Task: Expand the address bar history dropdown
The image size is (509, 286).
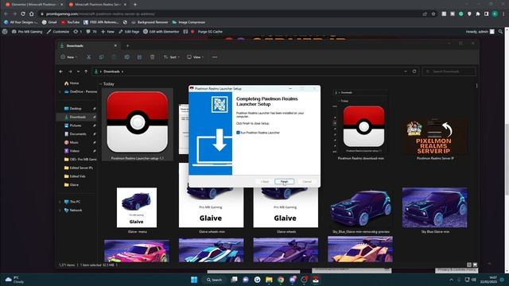Action: [406, 71]
